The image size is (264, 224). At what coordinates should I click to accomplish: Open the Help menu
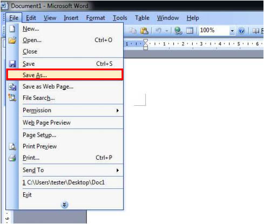tap(193, 18)
